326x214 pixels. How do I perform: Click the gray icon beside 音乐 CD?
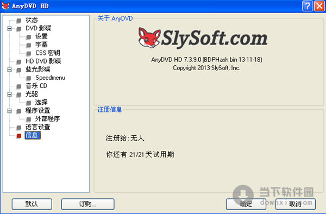(x=19, y=86)
